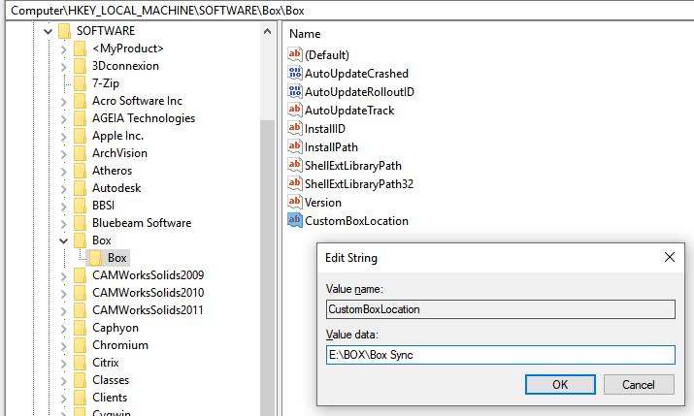Click the highlighted icon beside CustomBoxLocation
The width and height of the screenshot is (694, 416).
(295, 220)
